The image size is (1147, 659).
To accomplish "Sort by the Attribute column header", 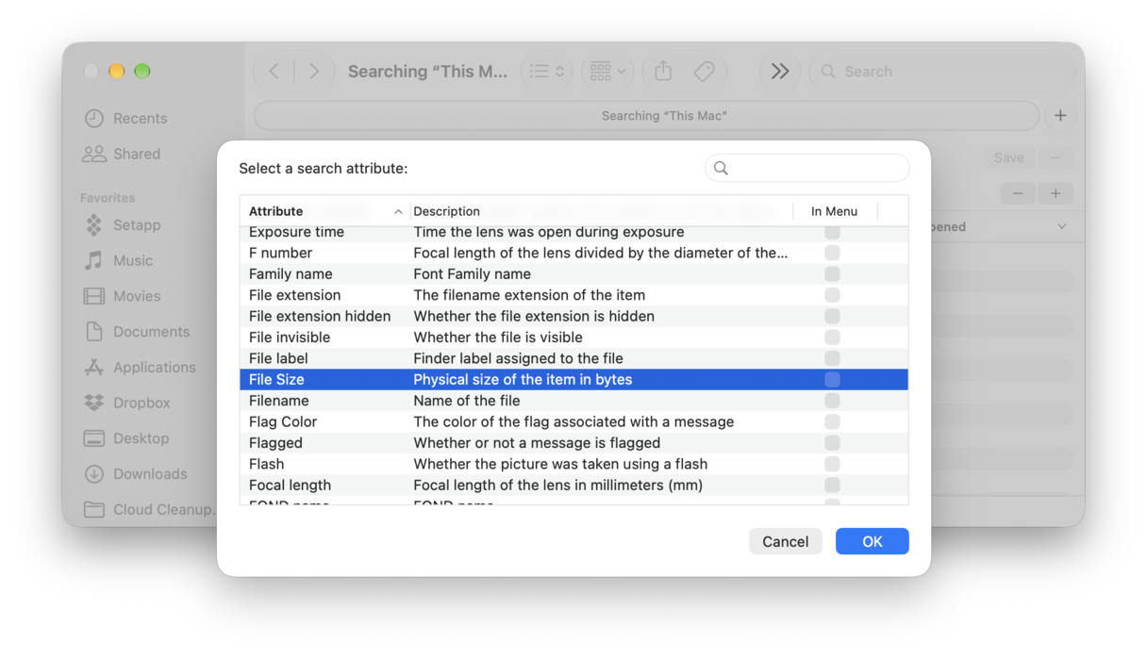I will [324, 211].
